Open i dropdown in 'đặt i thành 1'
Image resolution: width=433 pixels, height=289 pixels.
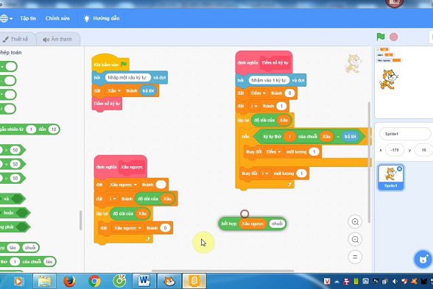(254, 106)
